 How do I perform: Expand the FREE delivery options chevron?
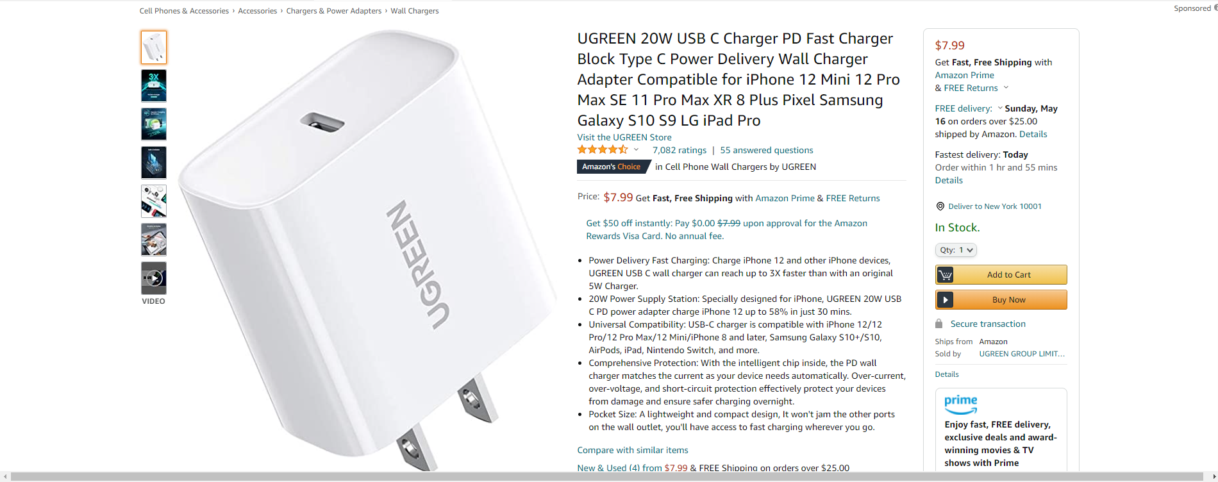[x=1000, y=108]
